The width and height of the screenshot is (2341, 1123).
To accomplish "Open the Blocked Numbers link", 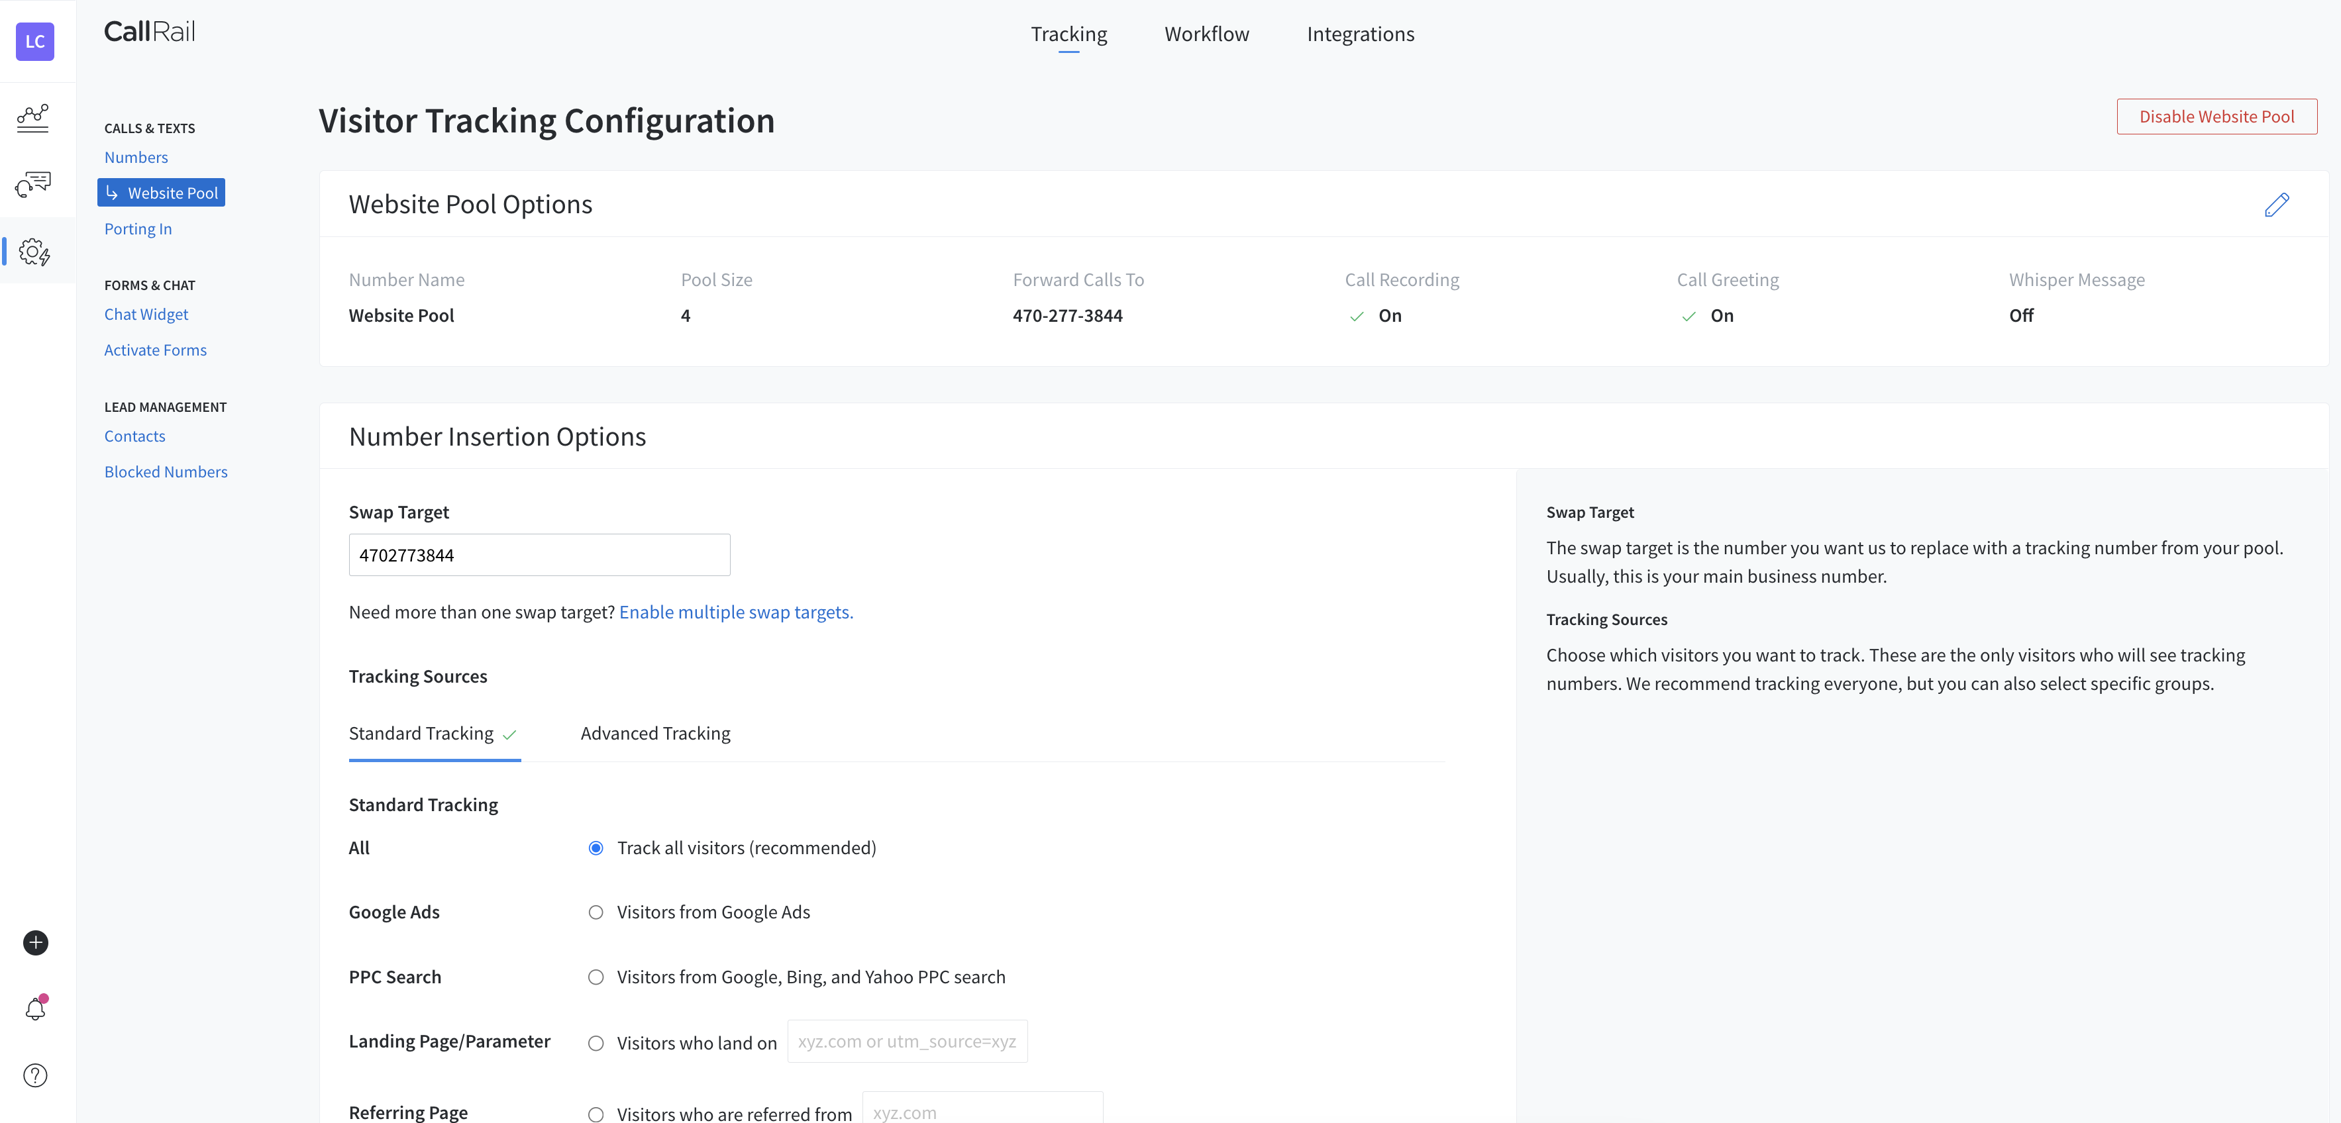I will click(166, 471).
